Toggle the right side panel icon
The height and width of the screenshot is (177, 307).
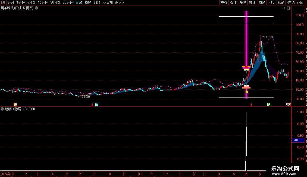click(x=289, y=8)
